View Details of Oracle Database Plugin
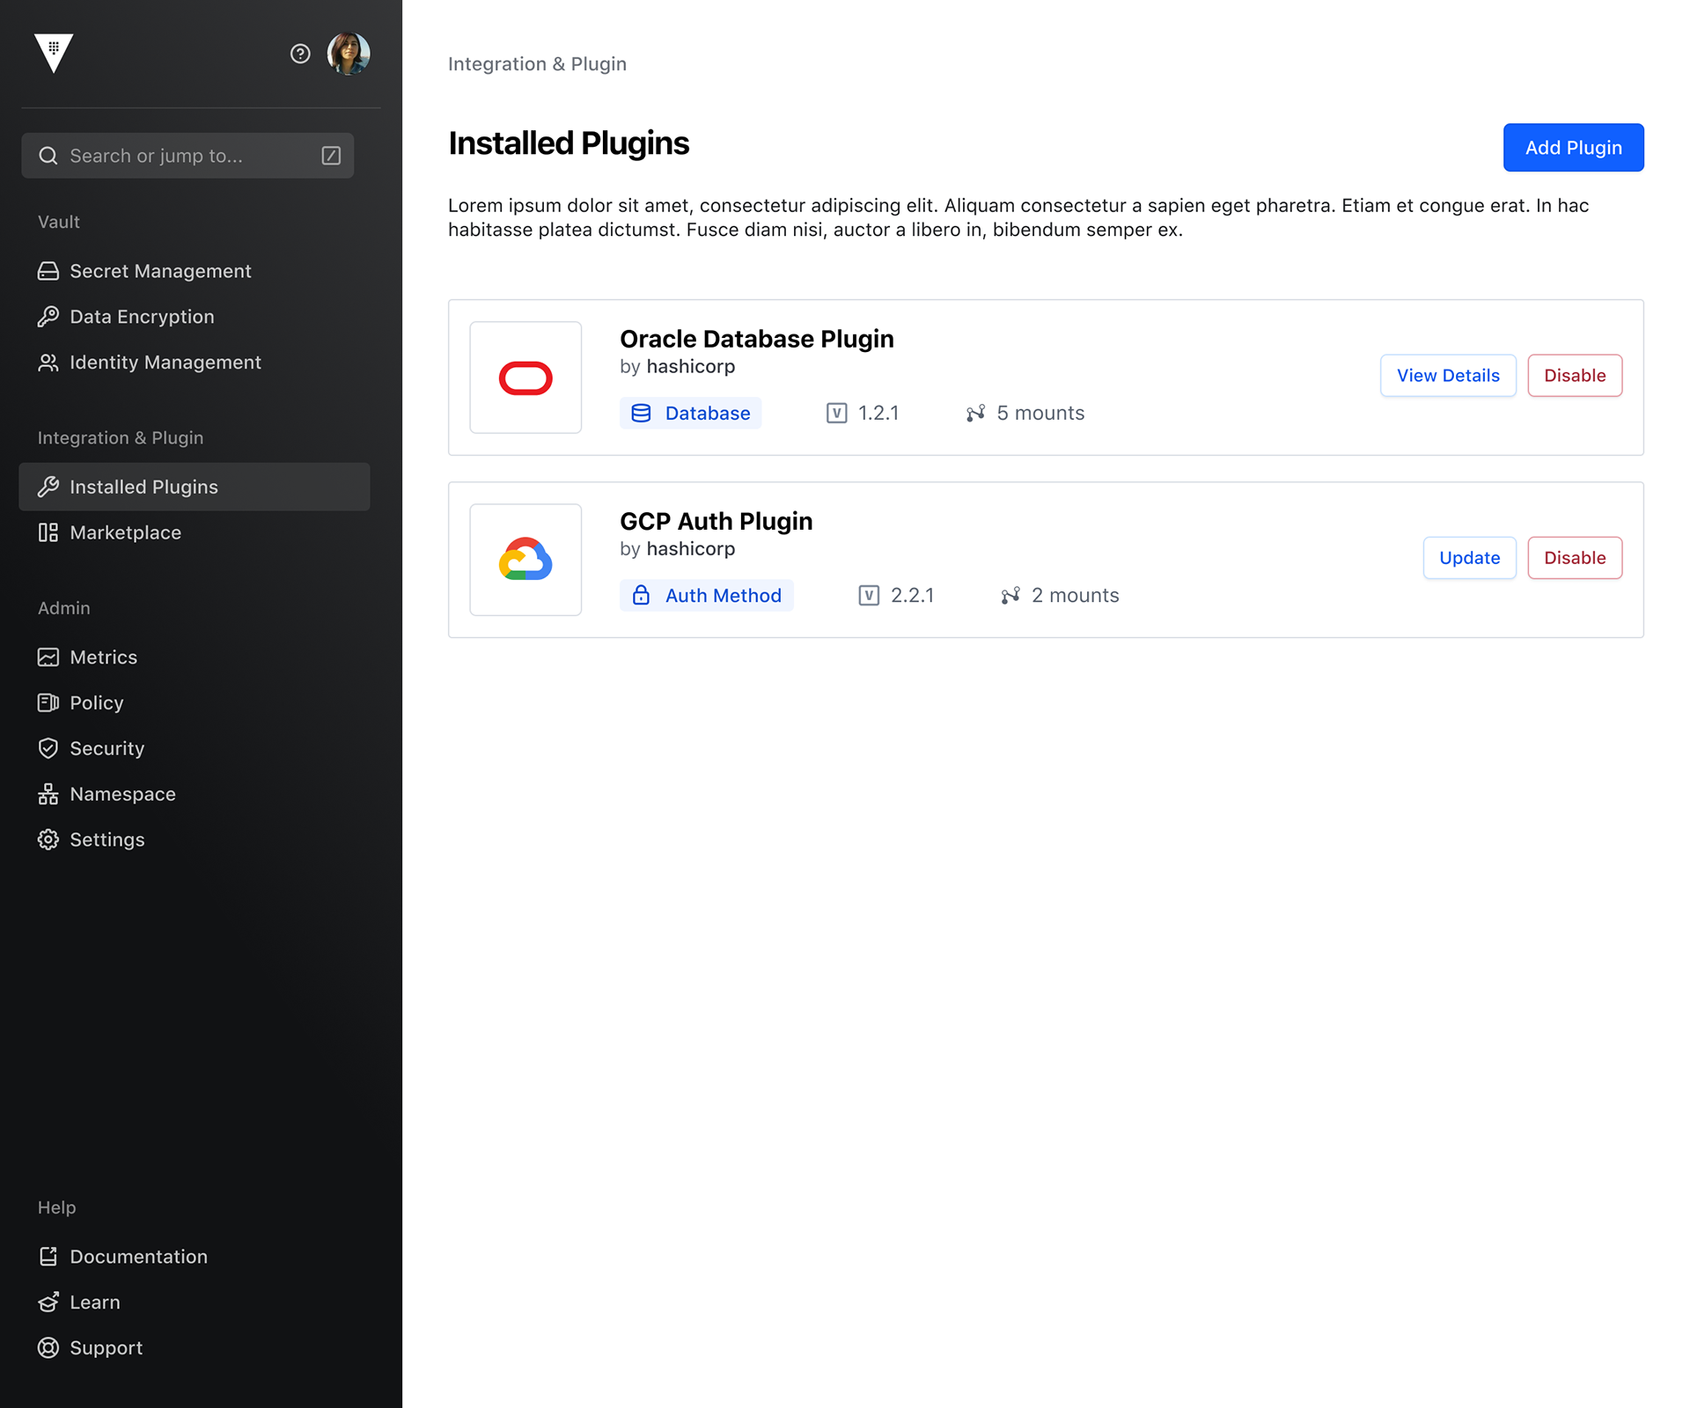 (1447, 376)
